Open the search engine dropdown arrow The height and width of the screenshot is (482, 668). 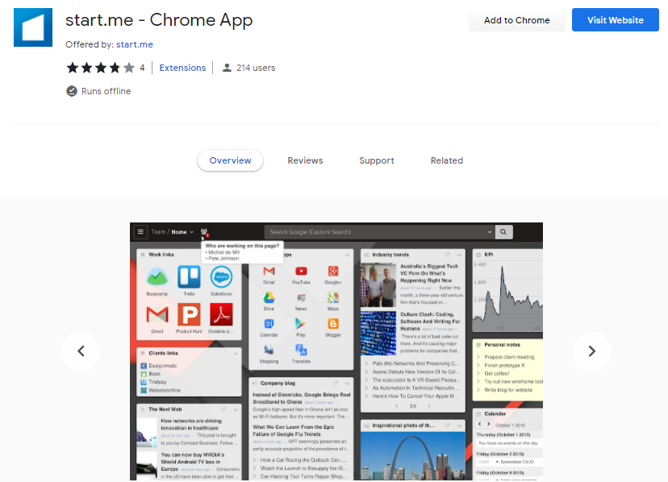click(x=490, y=232)
